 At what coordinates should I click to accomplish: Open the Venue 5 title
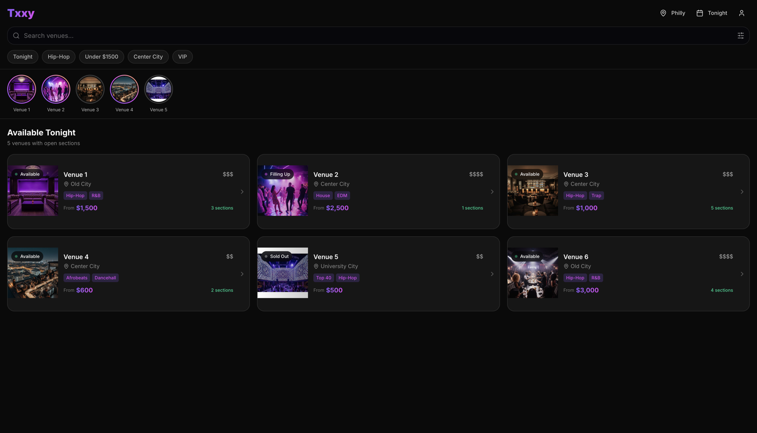326,257
